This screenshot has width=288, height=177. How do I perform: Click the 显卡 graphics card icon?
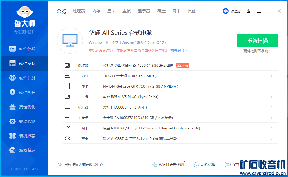click(x=67, y=86)
